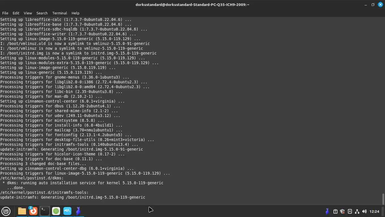Open the orange app with badge 2
The width and height of the screenshot is (385, 217).
(33, 211)
